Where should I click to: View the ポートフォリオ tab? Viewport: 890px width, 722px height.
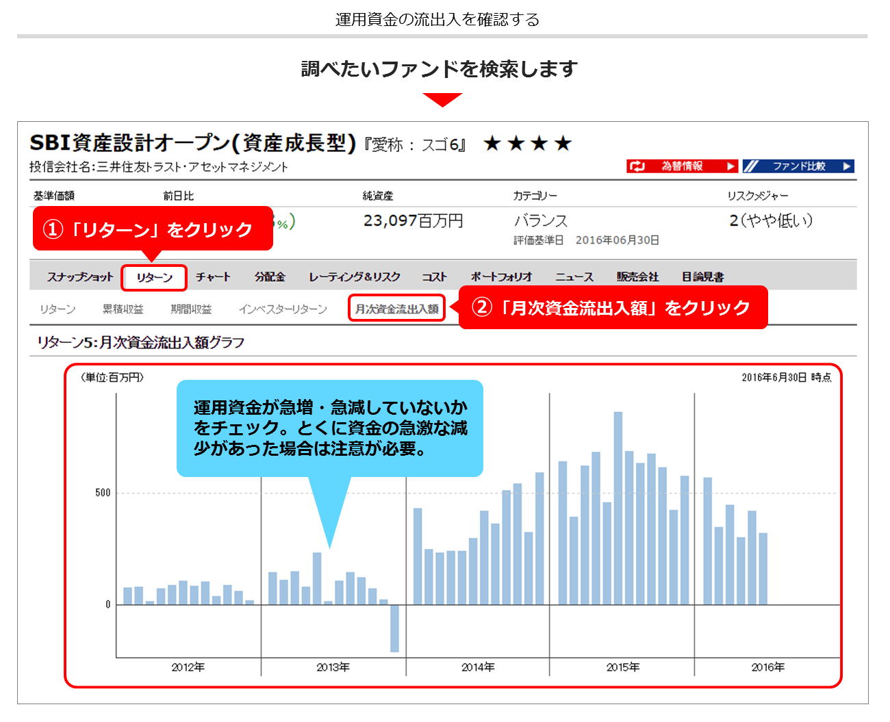click(x=501, y=277)
